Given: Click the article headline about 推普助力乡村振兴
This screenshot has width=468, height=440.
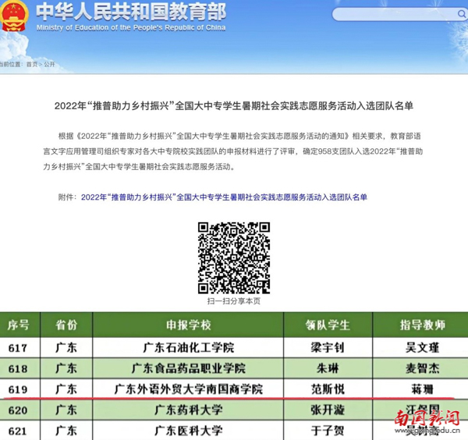Looking at the screenshot, I should tap(234, 105).
